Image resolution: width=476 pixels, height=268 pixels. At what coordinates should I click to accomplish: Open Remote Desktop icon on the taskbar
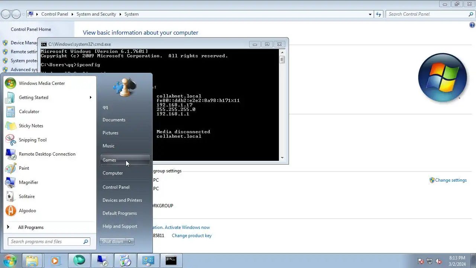[102, 261]
